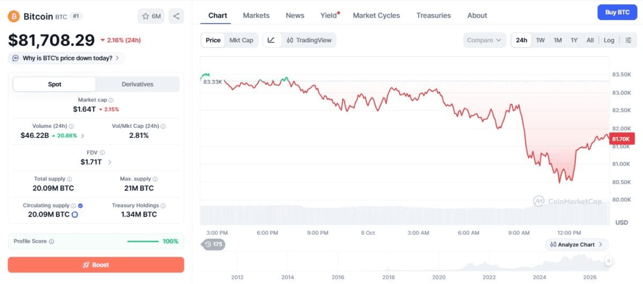Click the orange Boost button
Viewport: 643px width, 284px height.
[x=96, y=265]
